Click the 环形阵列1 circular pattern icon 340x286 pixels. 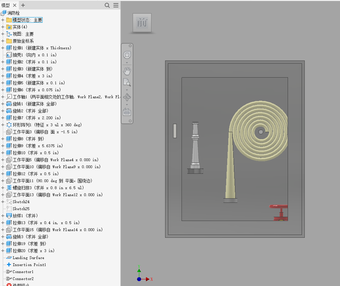pyautogui.click(x=9, y=125)
